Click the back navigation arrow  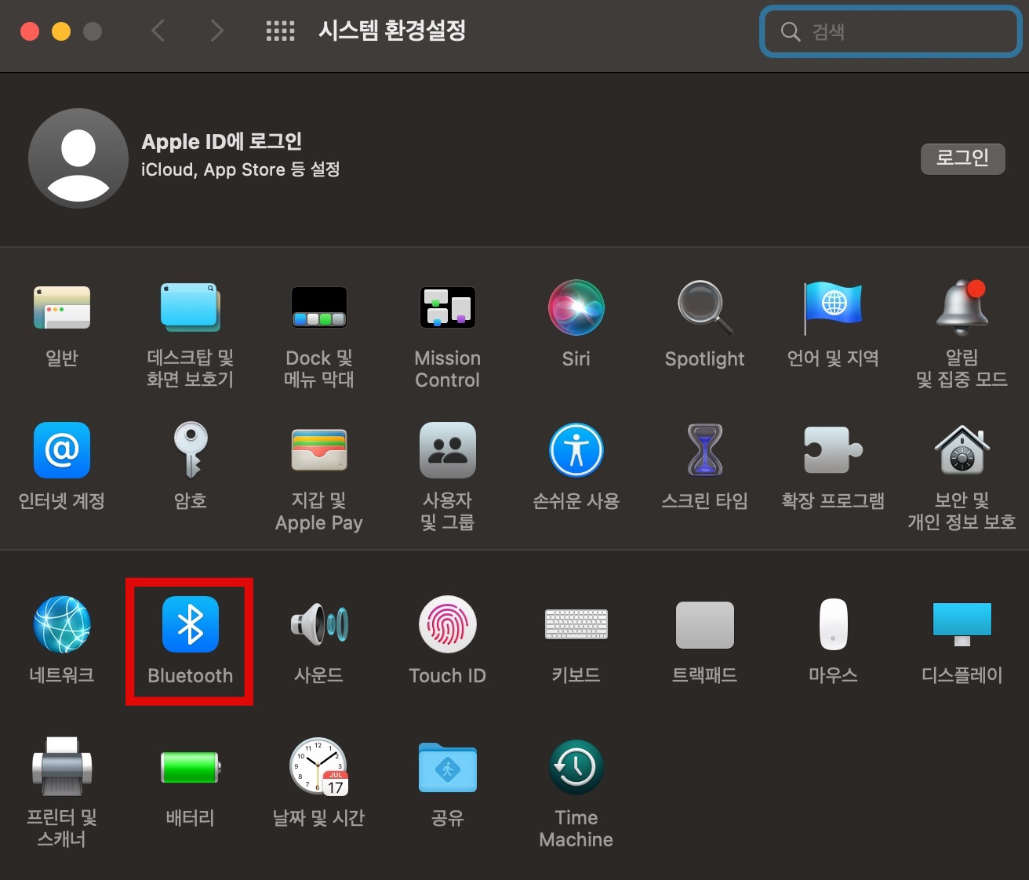coord(158,31)
